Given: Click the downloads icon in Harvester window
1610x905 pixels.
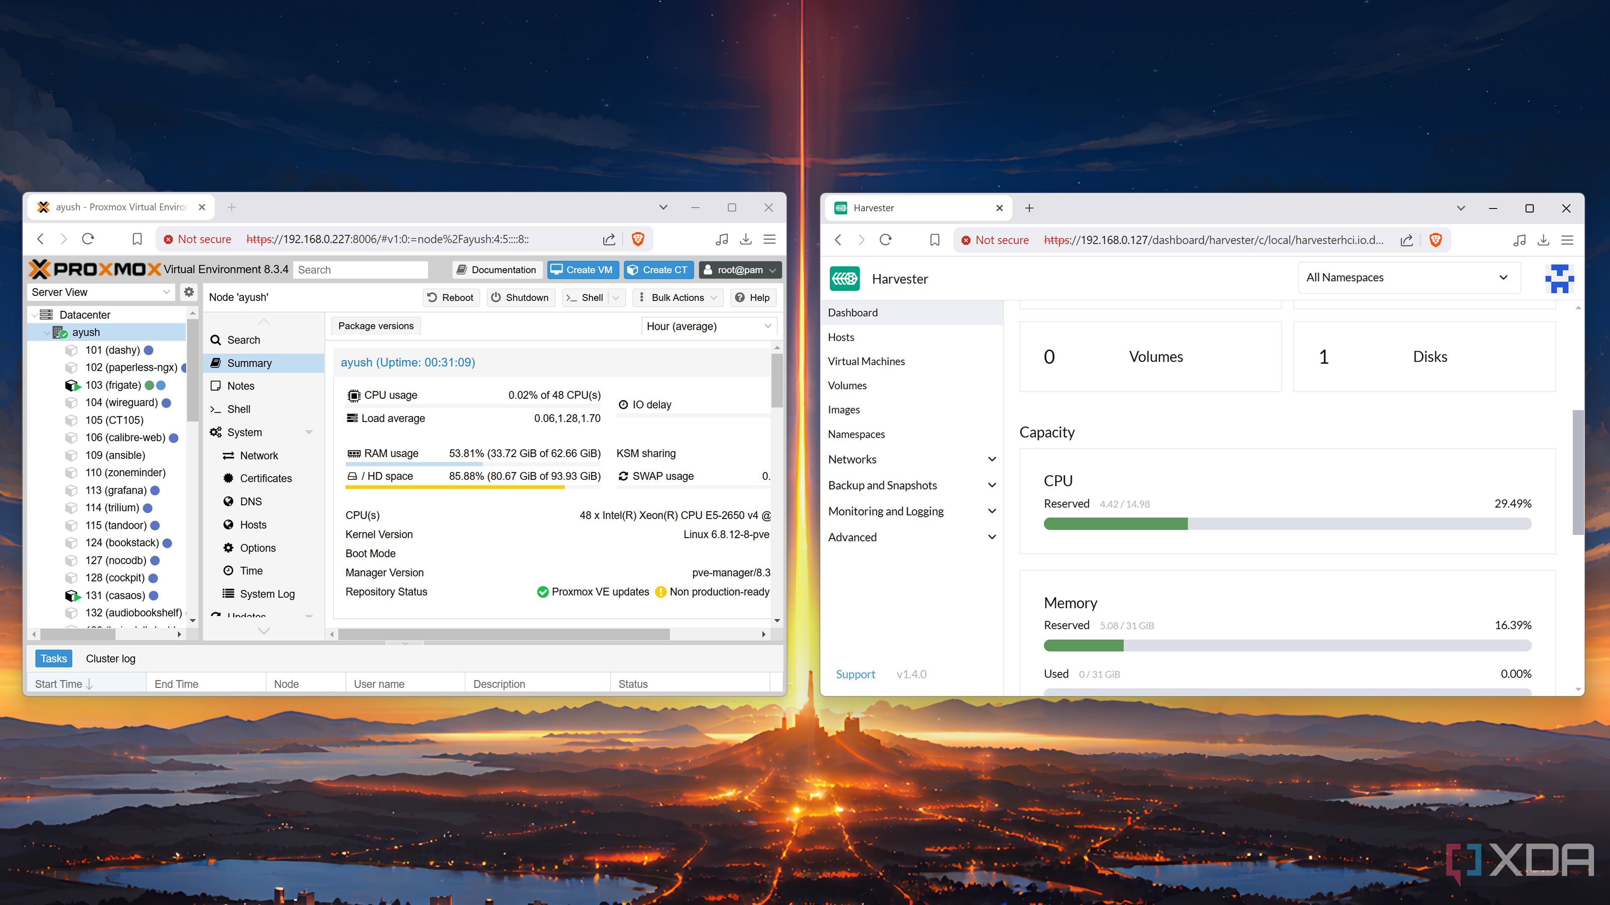Looking at the screenshot, I should click(x=1544, y=240).
